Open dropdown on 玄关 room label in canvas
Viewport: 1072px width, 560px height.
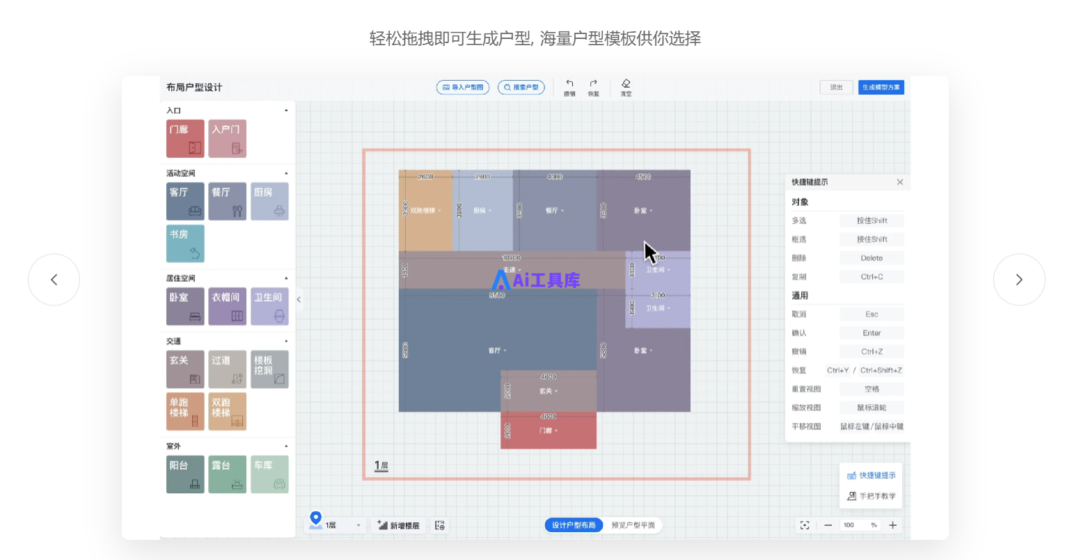point(556,391)
